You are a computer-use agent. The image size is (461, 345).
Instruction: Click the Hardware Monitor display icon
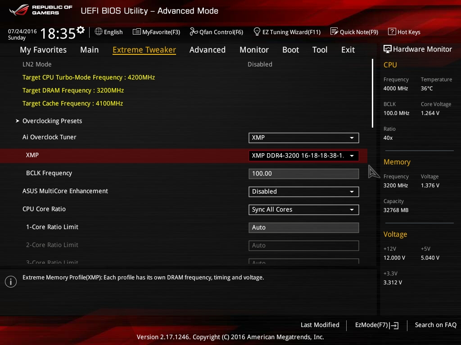pyautogui.click(x=387, y=49)
